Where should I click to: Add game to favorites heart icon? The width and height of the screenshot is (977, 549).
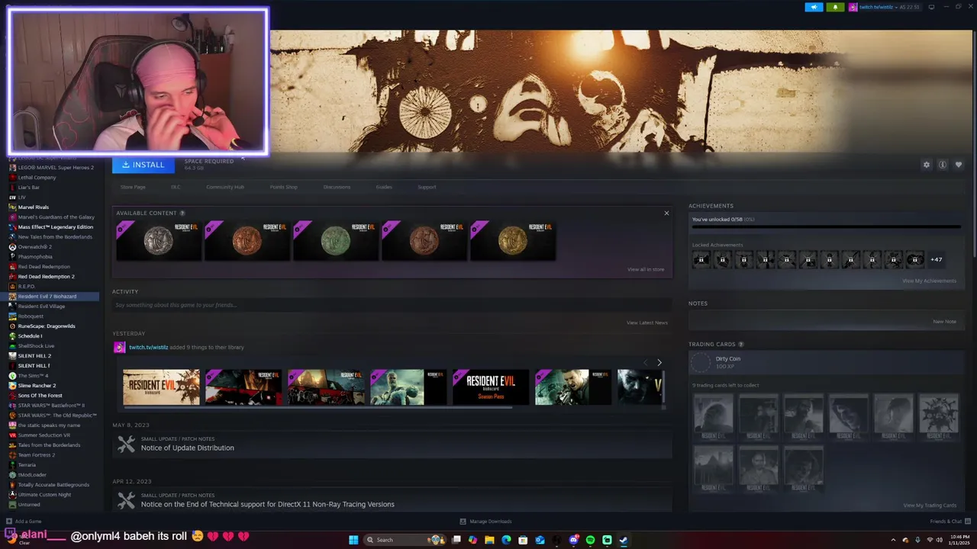point(959,165)
